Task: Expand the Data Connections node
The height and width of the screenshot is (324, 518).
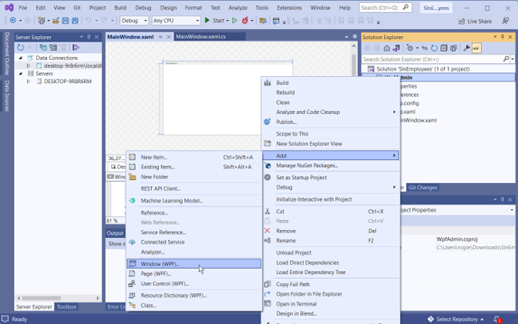Action: pos(20,58)
